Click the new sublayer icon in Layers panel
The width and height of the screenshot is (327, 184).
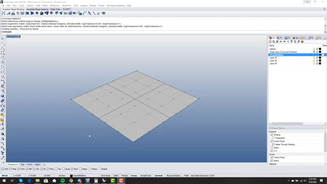point(274,42)
